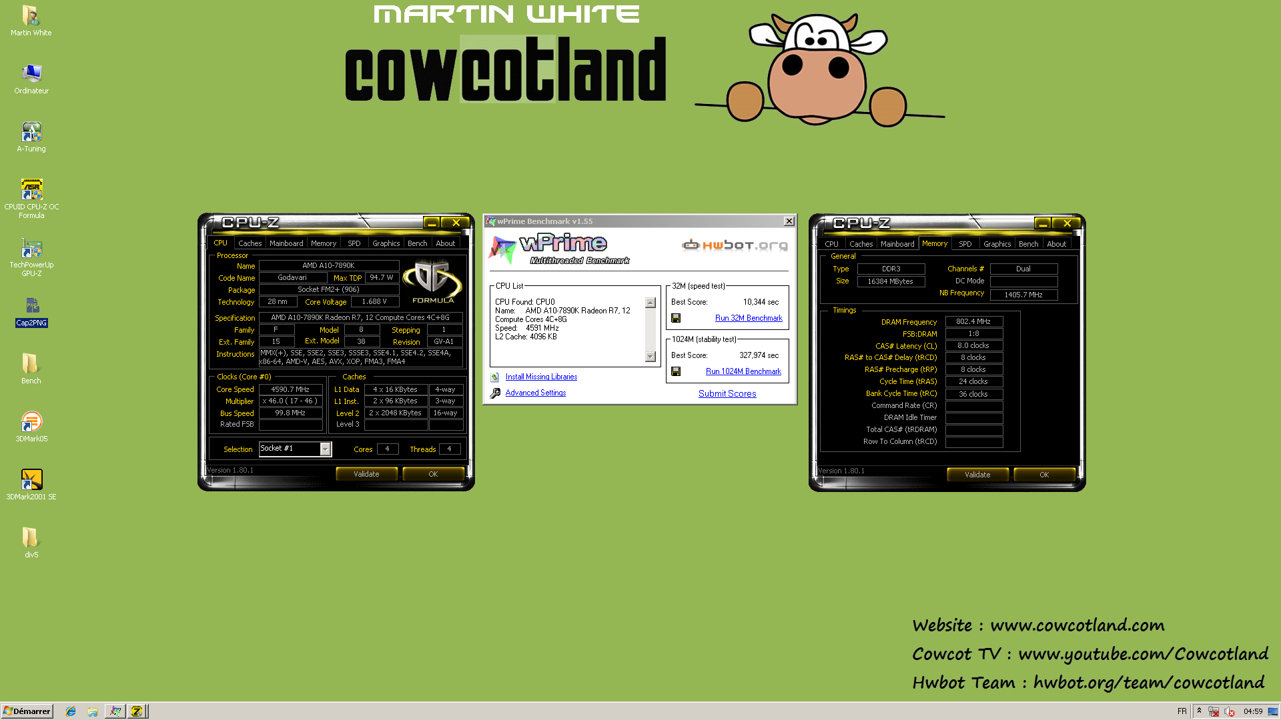
Task: Open CPU tab in right CPU-Z window
Action: pyautogui.click(x=831, y=245)
